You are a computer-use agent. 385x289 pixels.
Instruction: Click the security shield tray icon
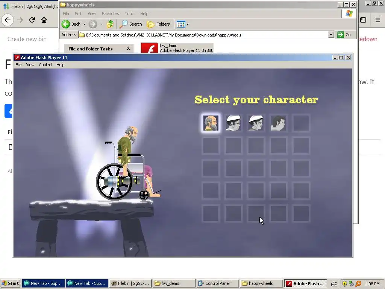(344, 284)
